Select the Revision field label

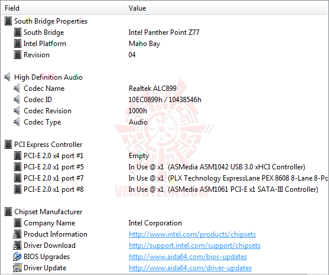coord(37,55)
